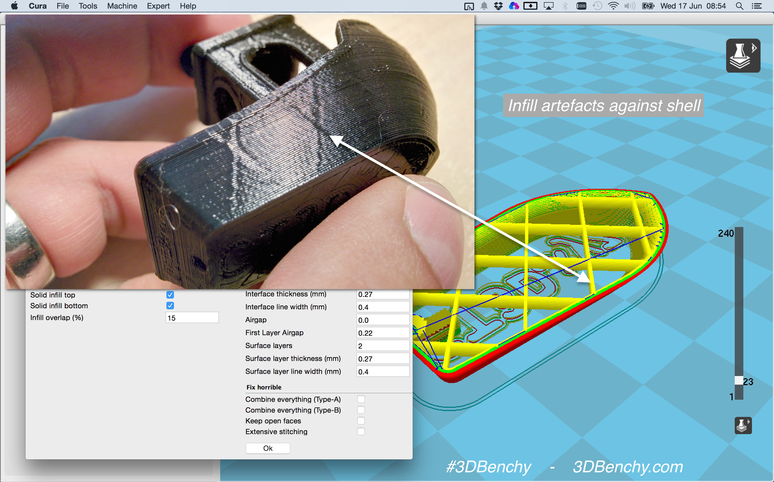Open Dropbox menu bar icon
This screenshot has height=482, width=774.
pos(498,6)
